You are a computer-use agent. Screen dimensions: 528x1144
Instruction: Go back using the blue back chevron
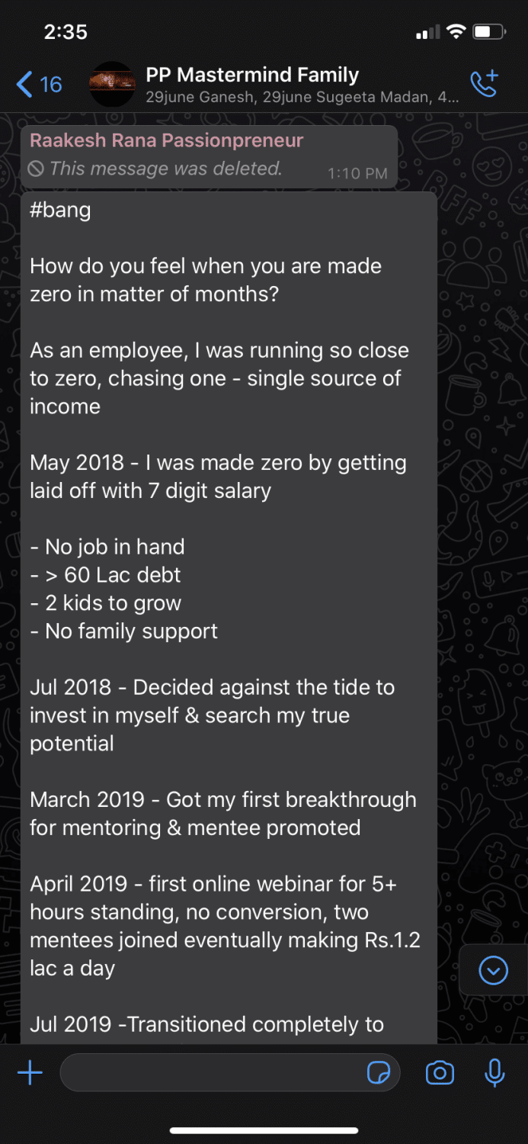pyautogui.click(x=24, y=84)
